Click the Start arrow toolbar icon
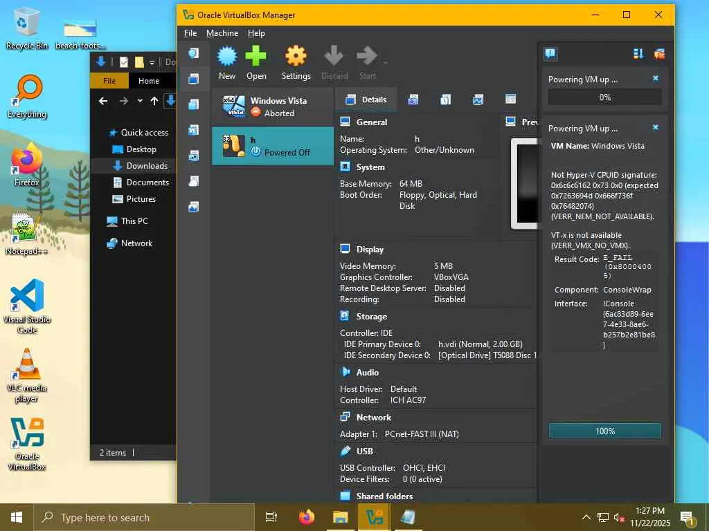The image size is (709, 531). 367,62
